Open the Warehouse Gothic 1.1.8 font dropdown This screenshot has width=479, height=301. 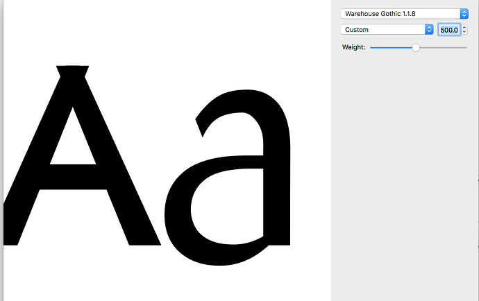(x=405, y=14)
